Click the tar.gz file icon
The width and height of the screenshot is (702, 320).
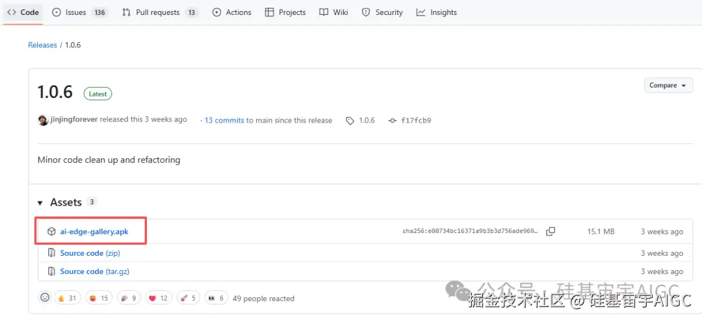pyautogui.click(x=51, y=271)
